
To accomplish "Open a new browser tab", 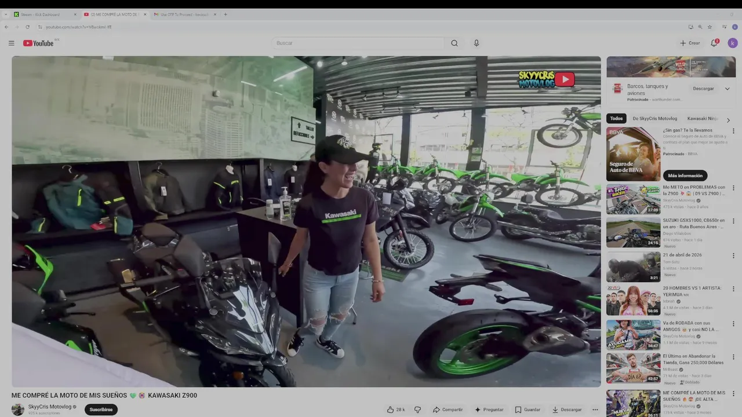I will click(x=225, y=14).
